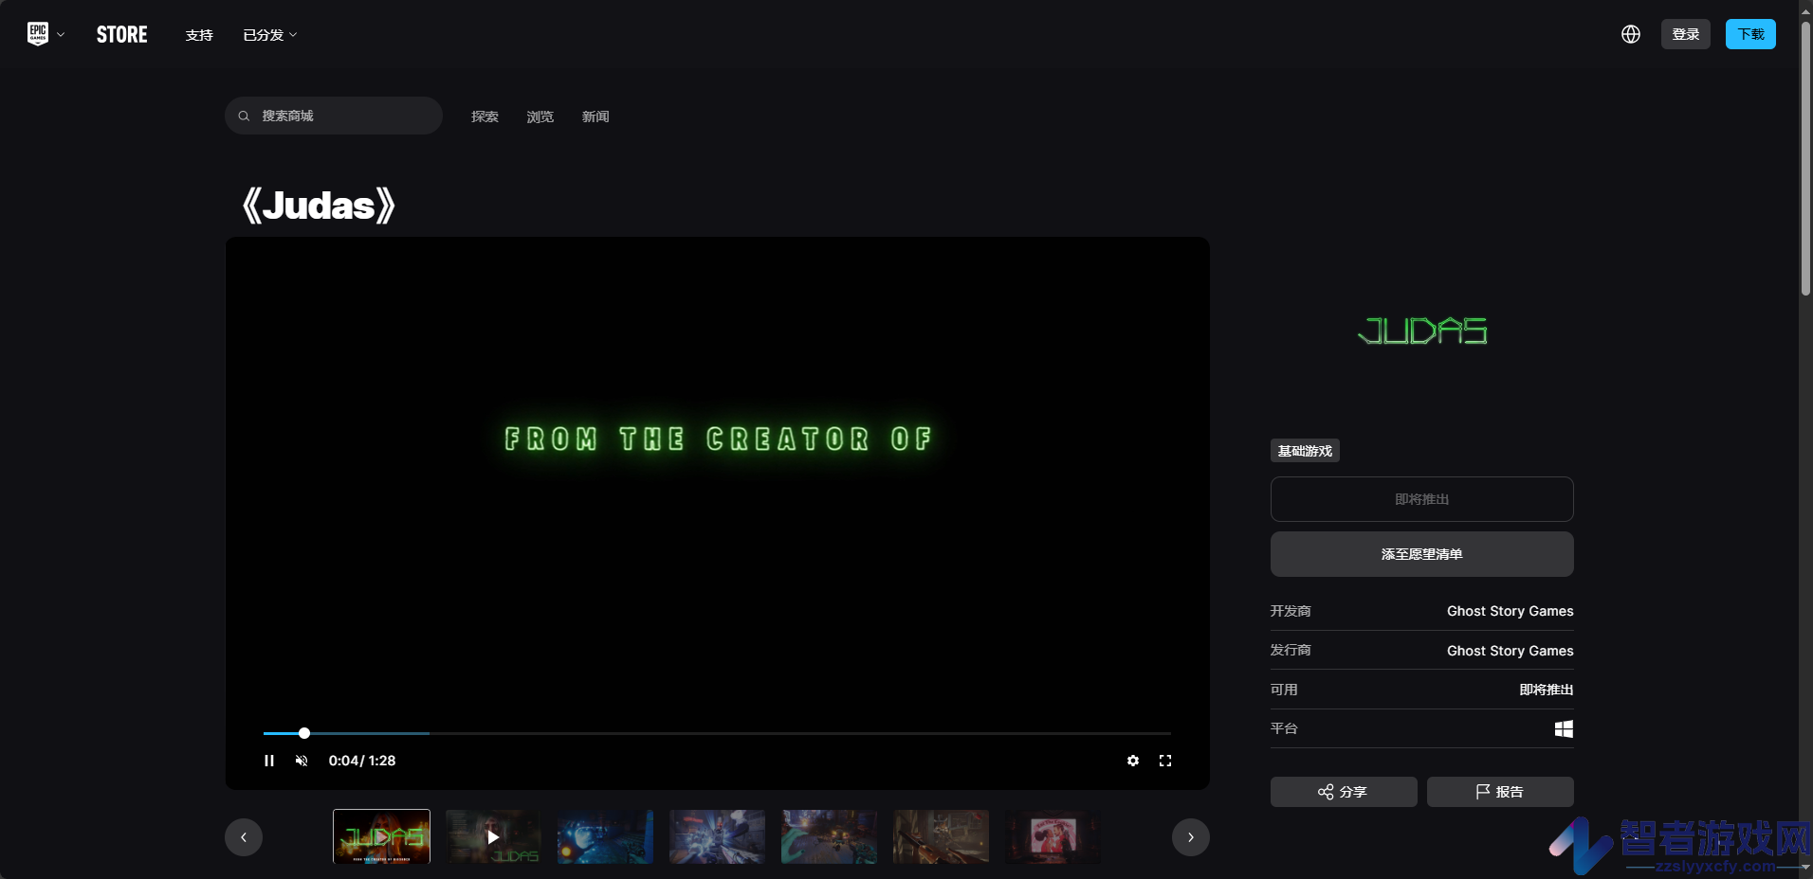Click the 基础游戏 base game tag
Screen dimensions: 1813x879
coord(1305,451)
